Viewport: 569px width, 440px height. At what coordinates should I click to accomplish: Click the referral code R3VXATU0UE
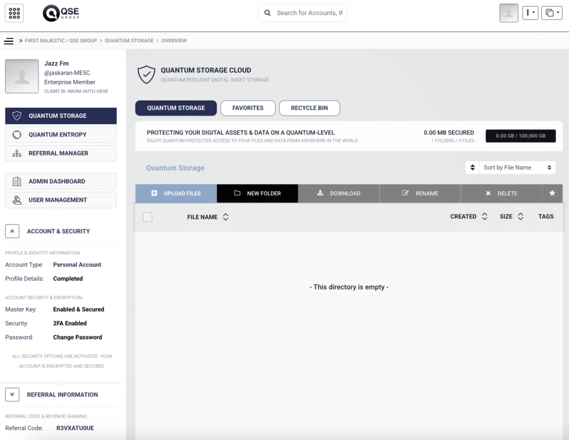pyautogui.click(x=75, y=428)
